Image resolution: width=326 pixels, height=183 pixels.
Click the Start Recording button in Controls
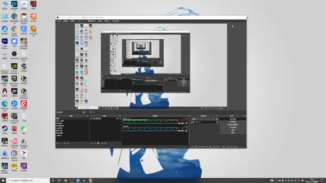[x=233, y=122]
